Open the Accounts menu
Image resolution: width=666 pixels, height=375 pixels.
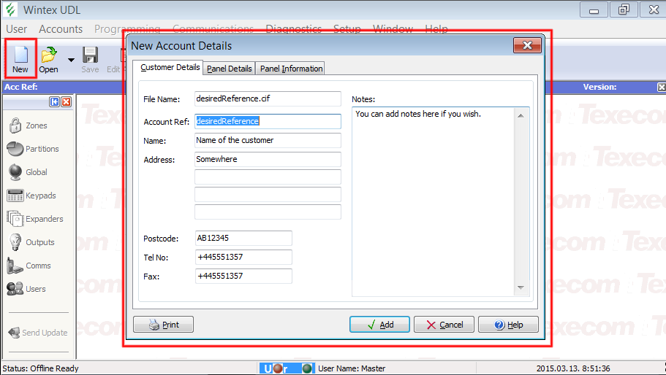[x=61, y=29]
